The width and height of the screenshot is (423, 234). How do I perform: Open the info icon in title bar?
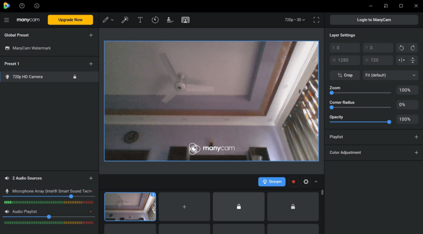click(x=37, y=6)
